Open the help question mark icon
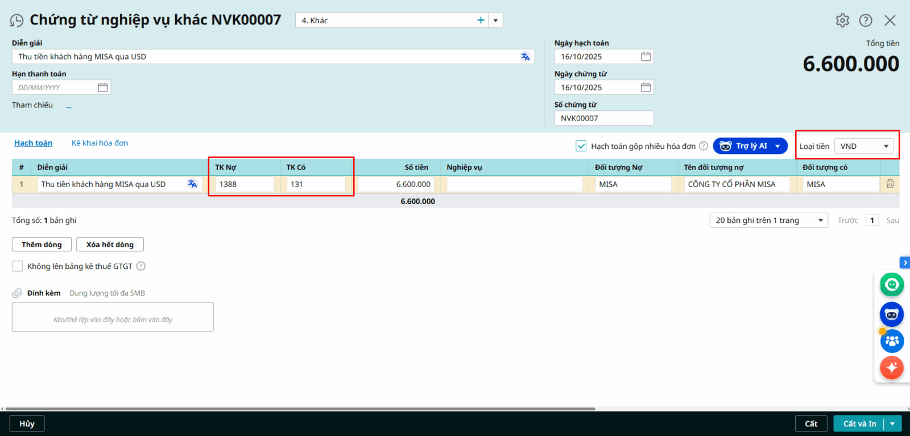The height and width of the screenshot is (436, 910). [x=866, y=20]
